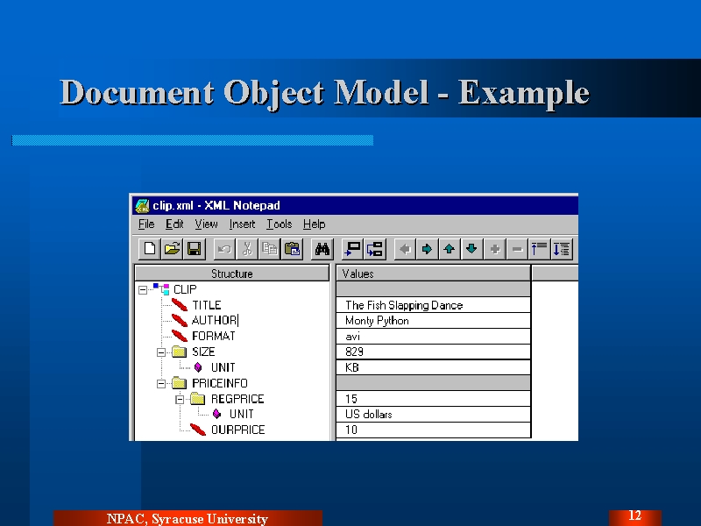Click the '829' value cell
The image size is (701, 526).
(x=433, y=352)
